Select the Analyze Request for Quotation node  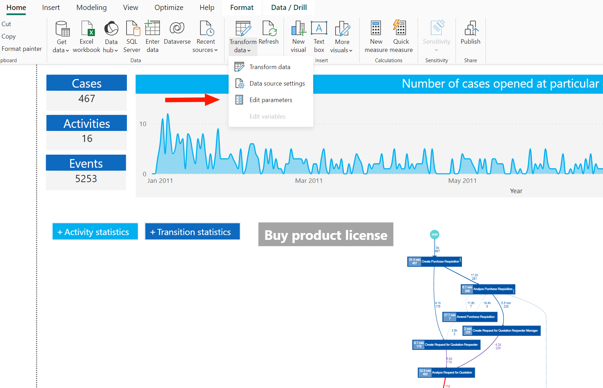(447, 373)
